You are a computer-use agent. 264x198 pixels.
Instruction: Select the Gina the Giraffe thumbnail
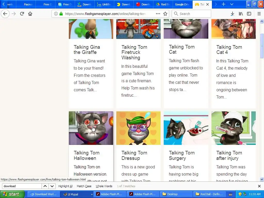(x=91, y=29)
